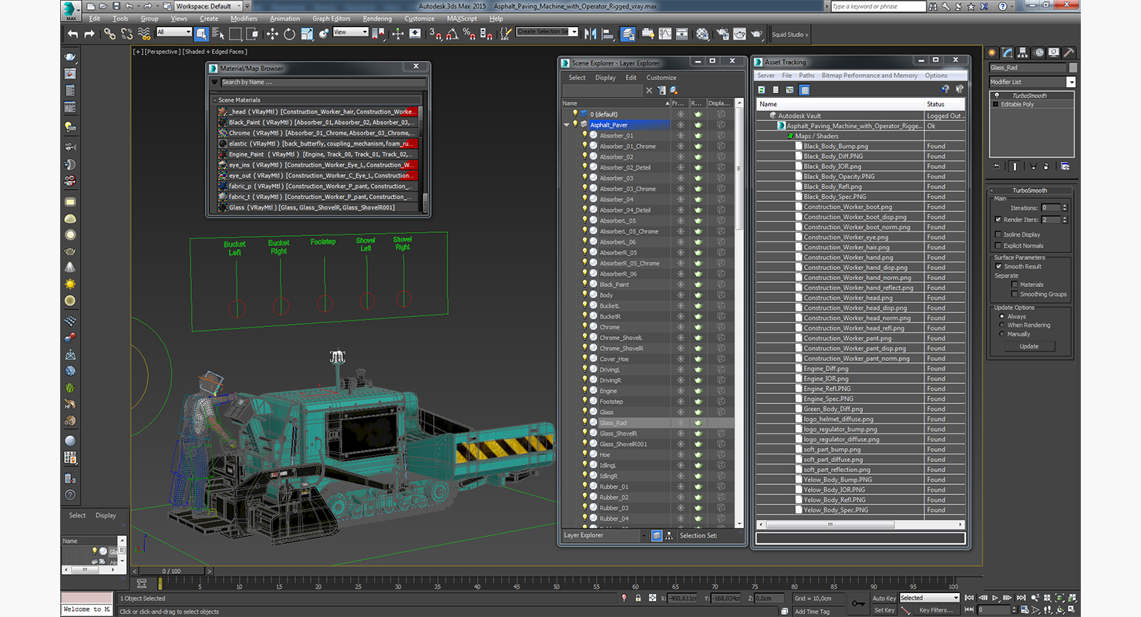
Task: Click the Glass_Rad object color swatch
Action: point(1073,68)
